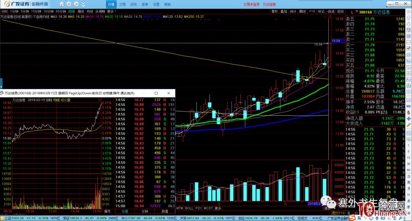
Task: Select the 日线 daily period
Action: (72, 11)
